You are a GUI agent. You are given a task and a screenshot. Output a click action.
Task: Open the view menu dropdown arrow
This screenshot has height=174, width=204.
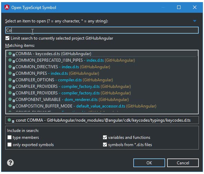(x=195, y=21)
